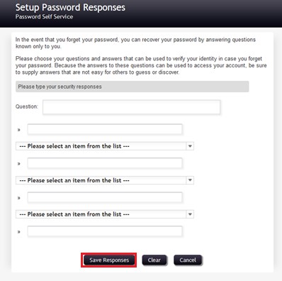Click the 'Setup Password Responses' page title
The image size is (282, 281).
tap(70, 8)
